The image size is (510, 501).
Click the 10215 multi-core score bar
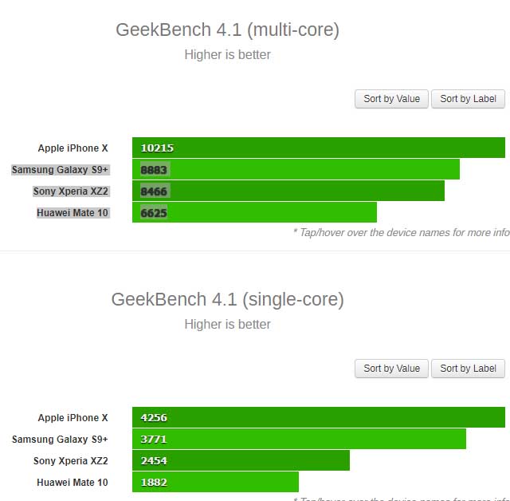coord(319,148)
